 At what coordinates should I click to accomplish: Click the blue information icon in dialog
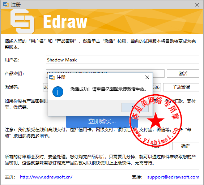coord(58,92)
